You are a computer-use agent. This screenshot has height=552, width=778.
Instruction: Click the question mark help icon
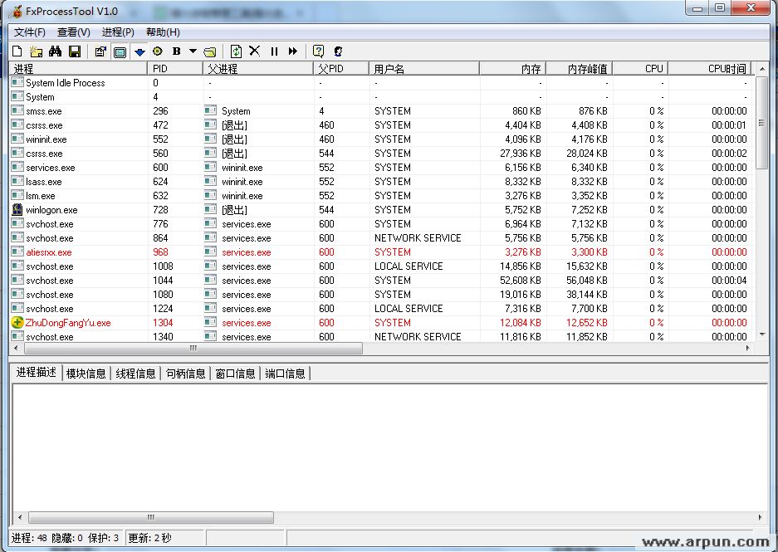318,51
